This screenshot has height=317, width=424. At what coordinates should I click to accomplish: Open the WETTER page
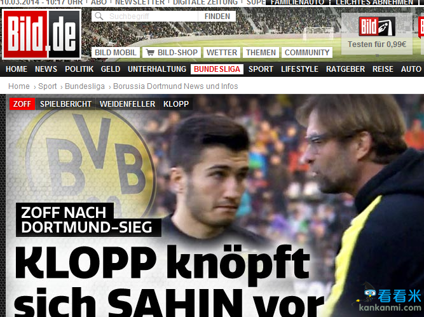(222, 53)
